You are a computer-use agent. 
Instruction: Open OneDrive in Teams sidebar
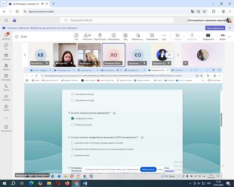(x=6, y=96)
